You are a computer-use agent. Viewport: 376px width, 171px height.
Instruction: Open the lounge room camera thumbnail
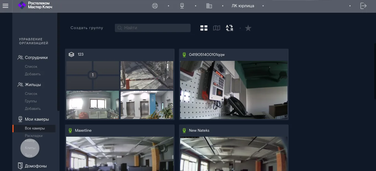pos(93,105)
